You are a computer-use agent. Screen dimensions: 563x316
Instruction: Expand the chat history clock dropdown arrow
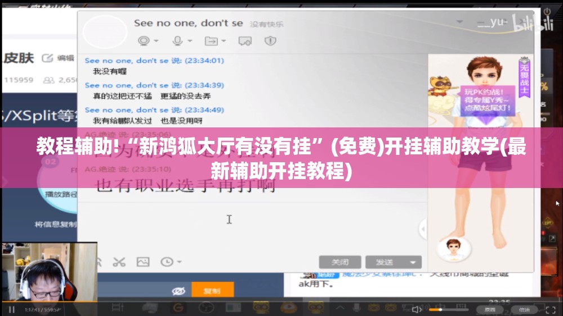[x=179, y=262]
